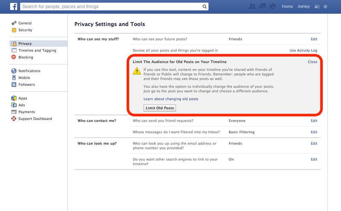Viewport: 341px width, 211px height.
Task: Click the Payments card icon
Action: (x=14, y=112)
